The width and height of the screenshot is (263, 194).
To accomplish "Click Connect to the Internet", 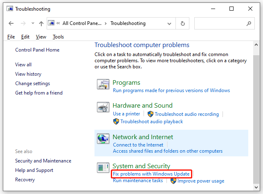I will pyautogui.click(x=138, y=145).
